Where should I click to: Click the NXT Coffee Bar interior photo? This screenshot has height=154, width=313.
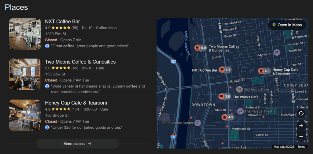[x=25, y=34]
